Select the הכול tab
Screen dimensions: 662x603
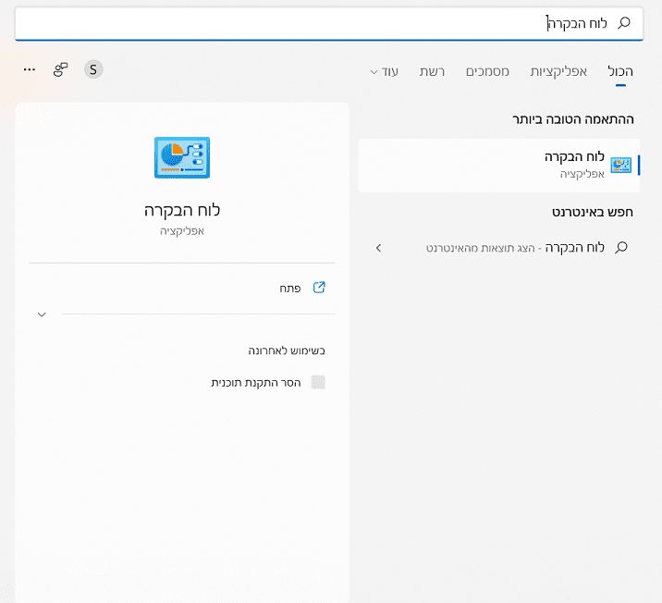click(x=620, y=71)
